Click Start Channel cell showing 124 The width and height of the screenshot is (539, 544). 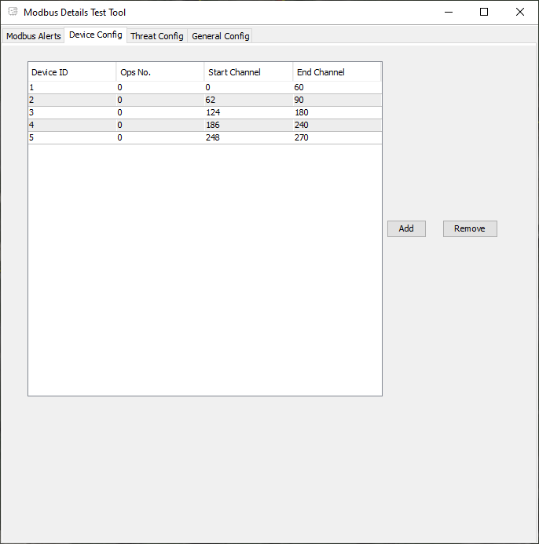tap(248, 112)
